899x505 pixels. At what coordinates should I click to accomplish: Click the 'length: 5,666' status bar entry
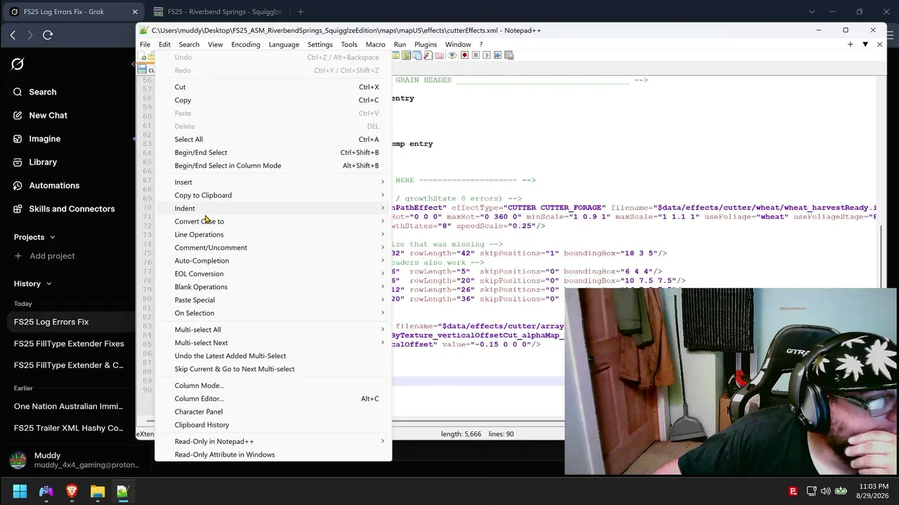[x=461, y=434]
